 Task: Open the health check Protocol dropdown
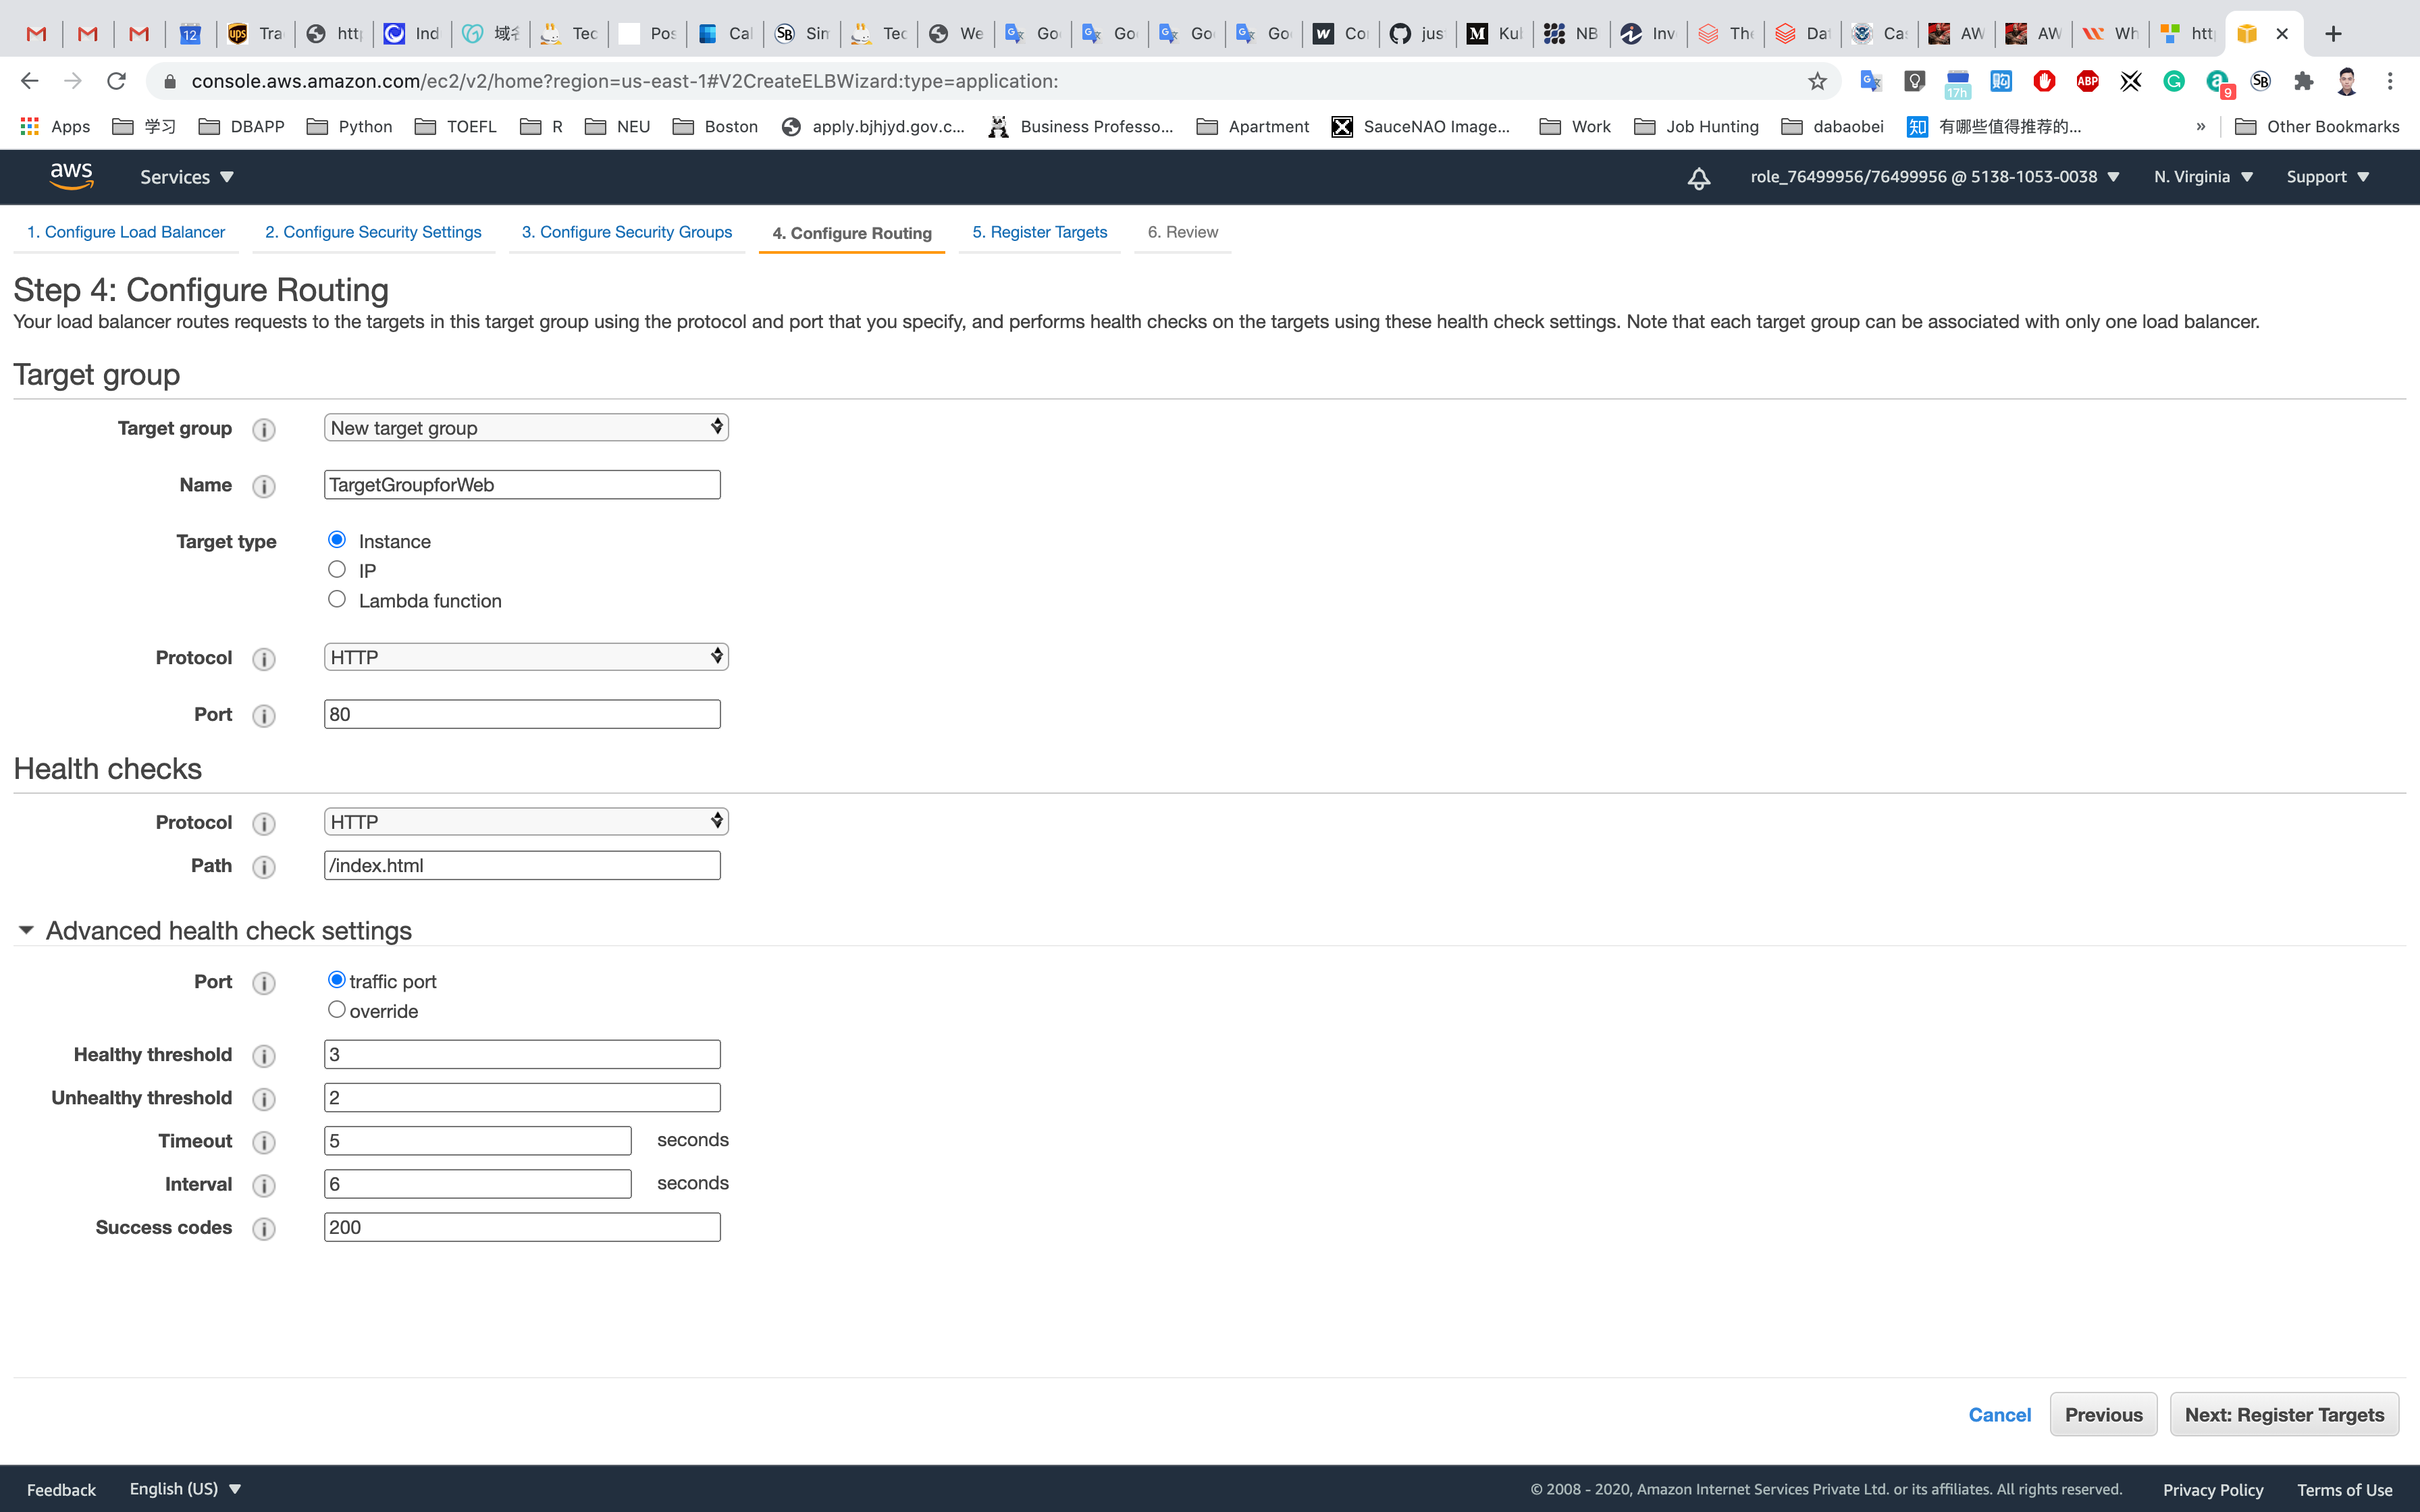pos(526,822)
